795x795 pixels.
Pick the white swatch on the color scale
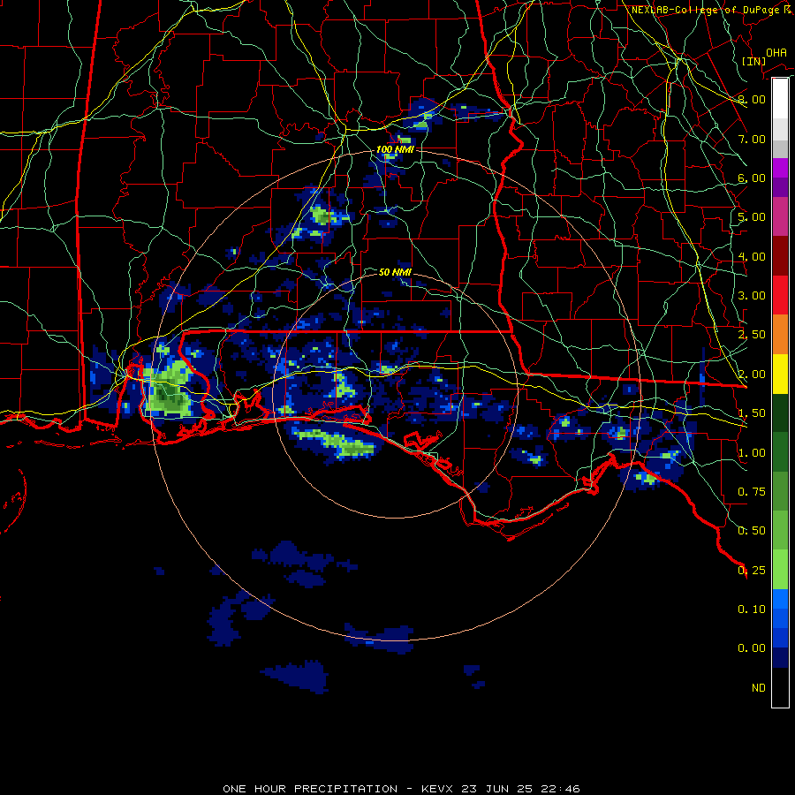780,98
